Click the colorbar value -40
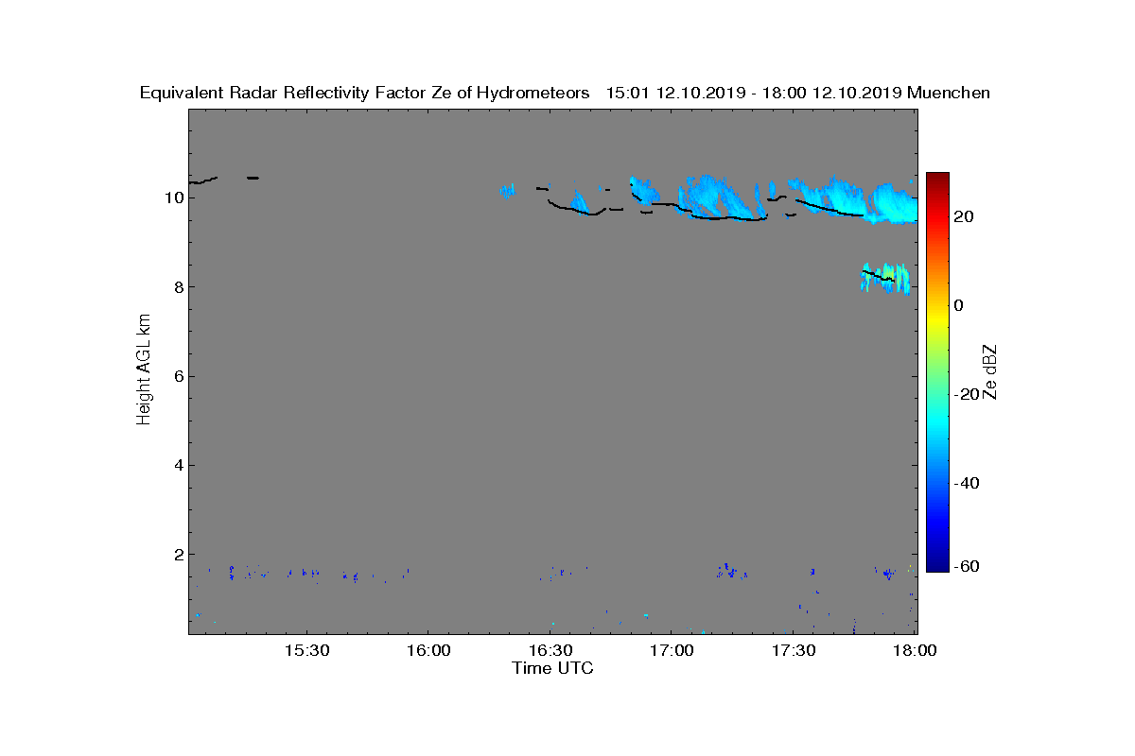 point(966,483)
